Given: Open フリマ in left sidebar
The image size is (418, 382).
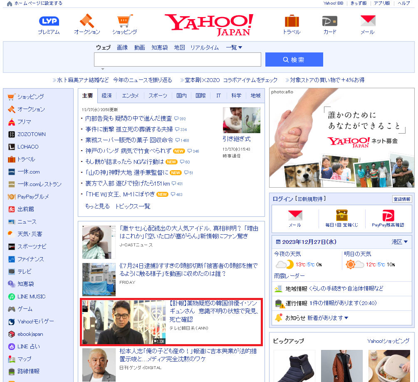Looking at the screenshot, I should coord(24,122).
